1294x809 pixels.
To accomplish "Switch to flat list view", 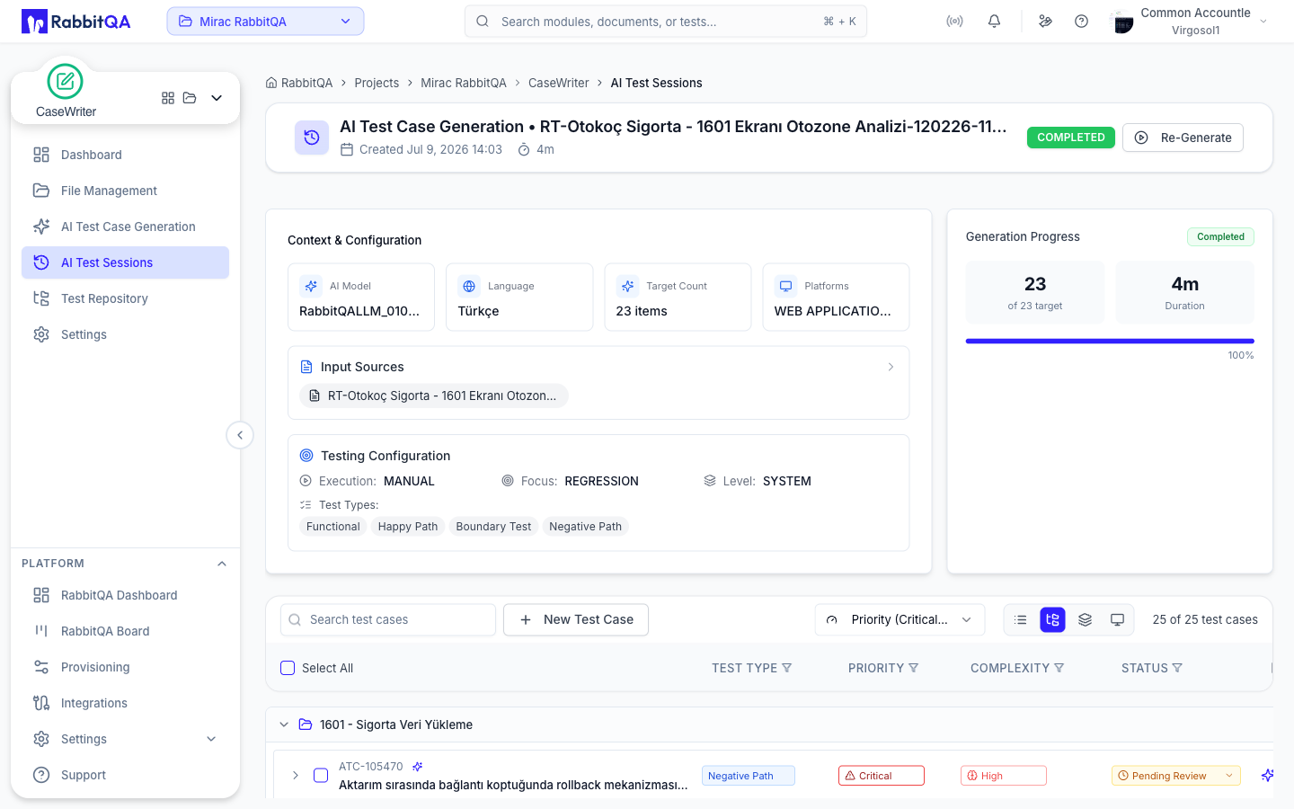I will point(1021,619).
